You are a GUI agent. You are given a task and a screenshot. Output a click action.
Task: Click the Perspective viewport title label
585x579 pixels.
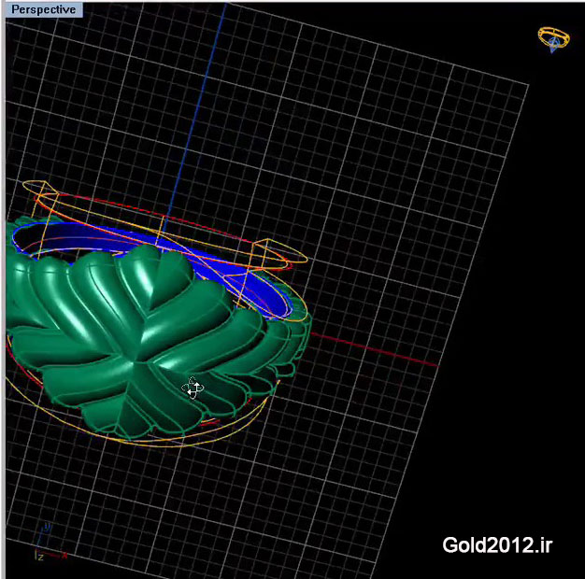click(x=43, y=9)
